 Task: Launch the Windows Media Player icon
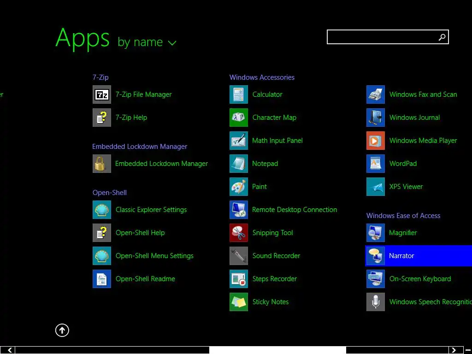[x=376, y=141]
